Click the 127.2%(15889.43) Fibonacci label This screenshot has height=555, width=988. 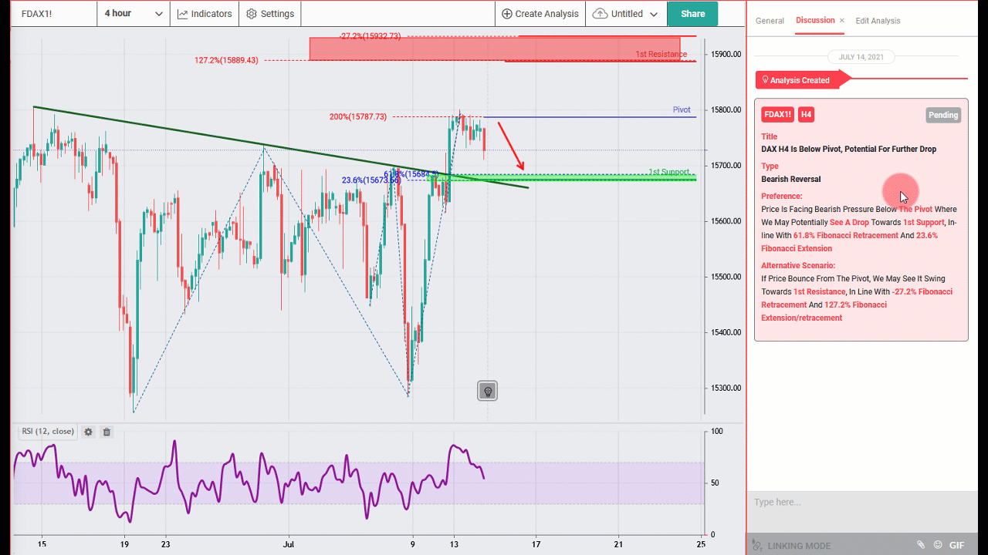tap(226, 60)
